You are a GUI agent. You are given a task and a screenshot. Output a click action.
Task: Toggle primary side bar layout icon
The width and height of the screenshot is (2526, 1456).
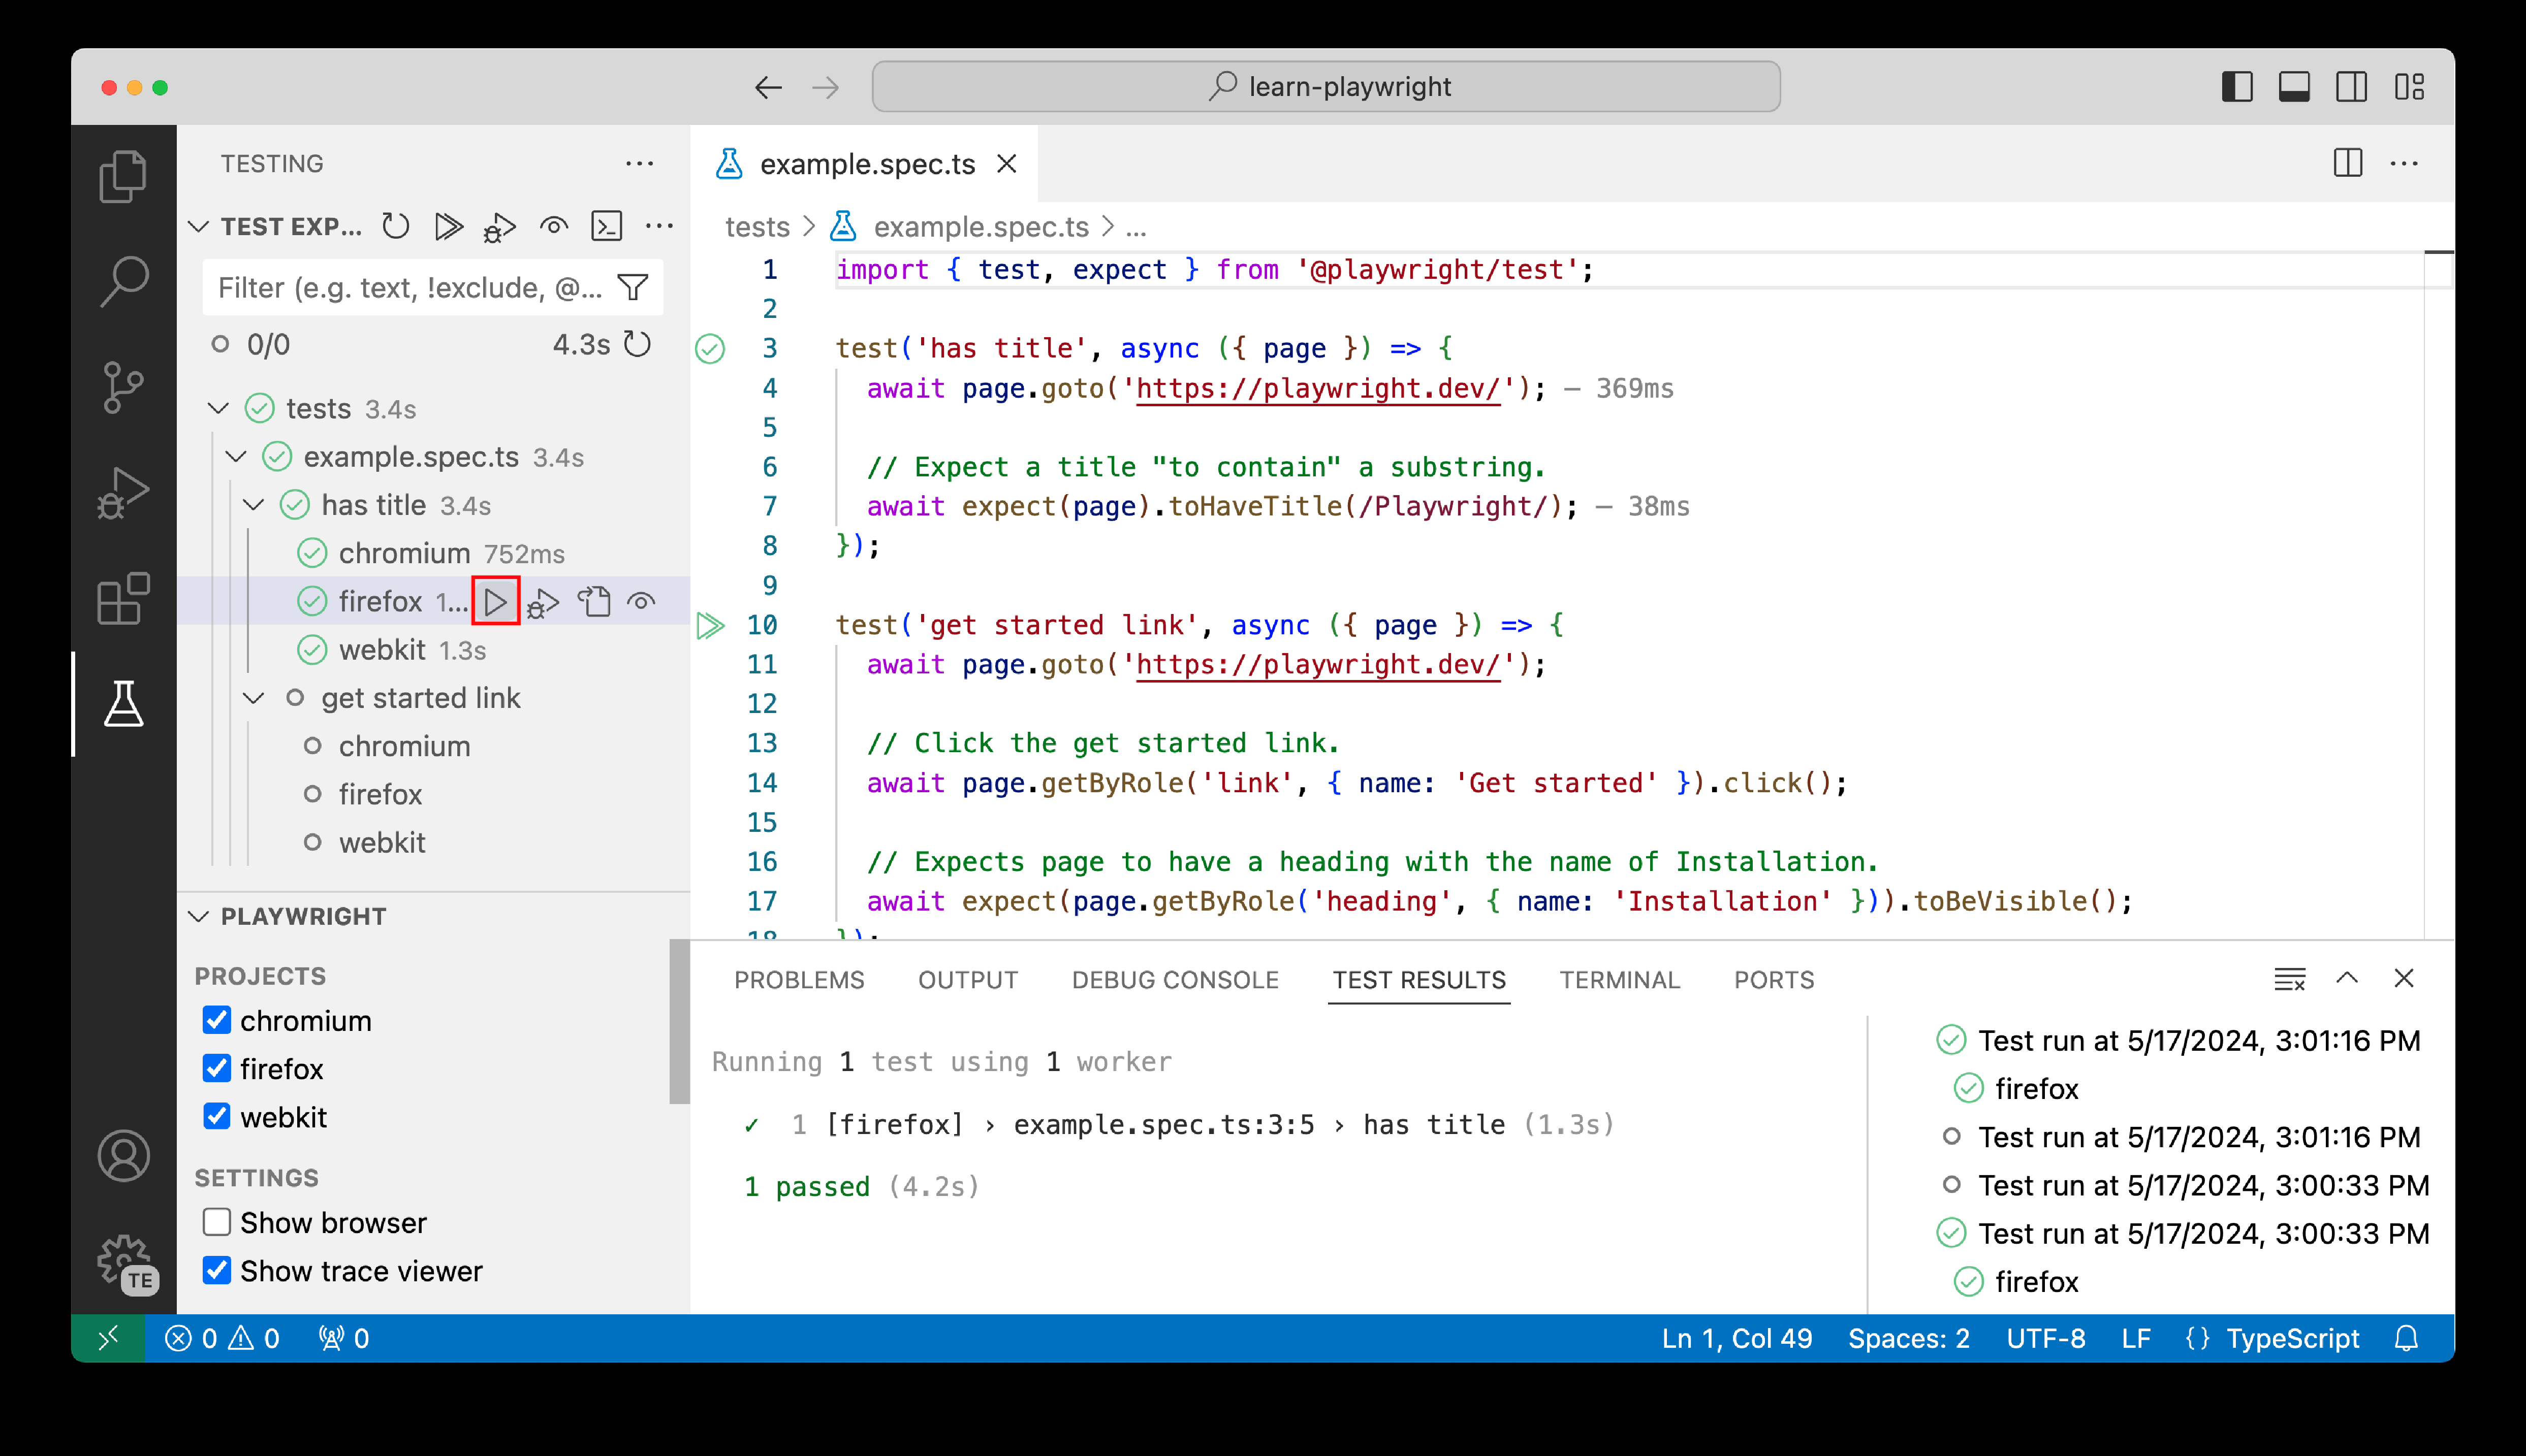(2237, 87)
